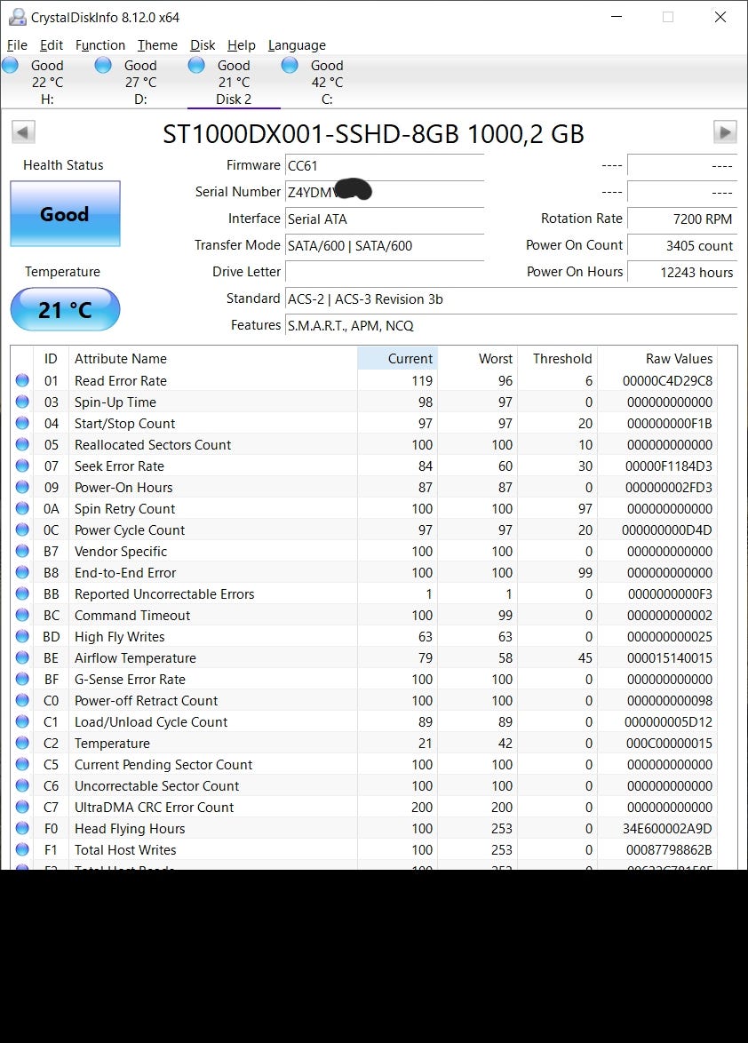Select the Uncorrectable Sector Count row
This screenshot has width=748, height=1043.
(365, 785)
